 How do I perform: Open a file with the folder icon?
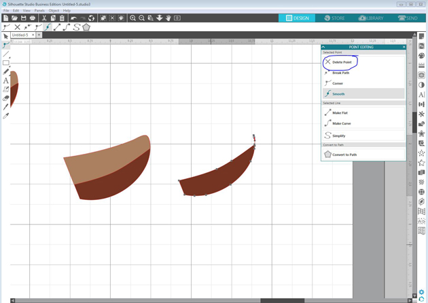(x=14, y=18)
